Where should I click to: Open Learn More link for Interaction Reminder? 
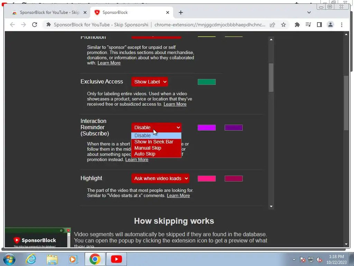pos(137,159)
